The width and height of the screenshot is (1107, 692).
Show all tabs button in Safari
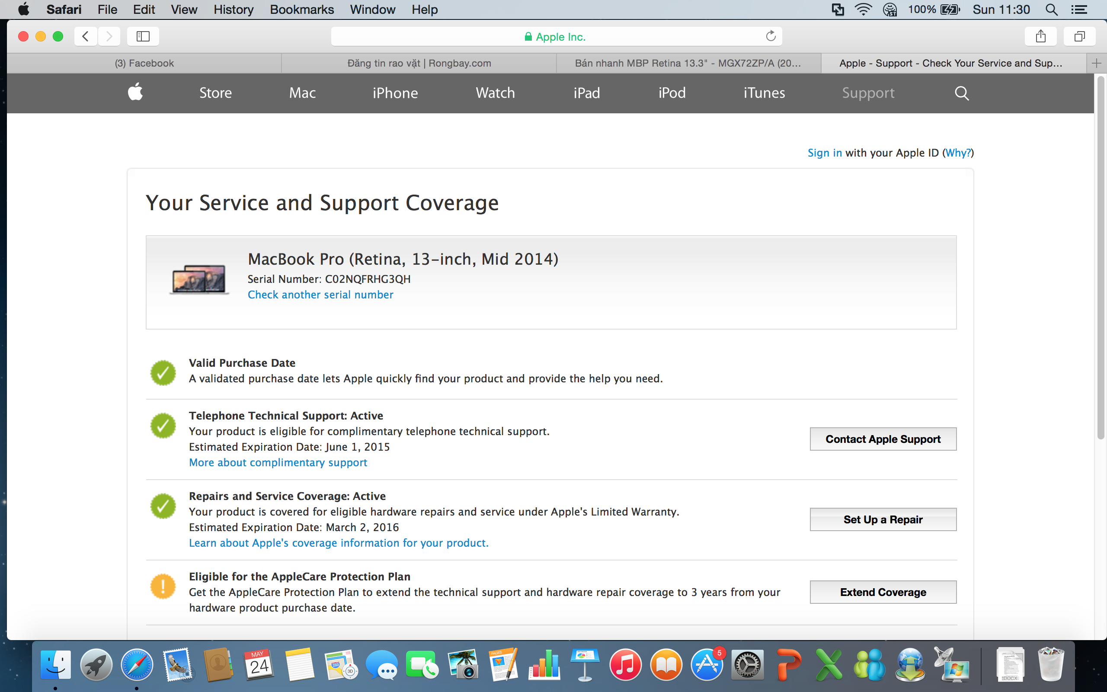(1080, 36)
